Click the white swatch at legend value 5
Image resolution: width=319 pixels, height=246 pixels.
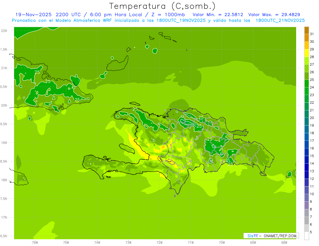(307, 236)
